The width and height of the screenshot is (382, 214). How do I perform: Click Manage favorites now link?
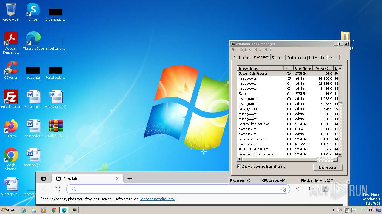[x=158, y=199]
